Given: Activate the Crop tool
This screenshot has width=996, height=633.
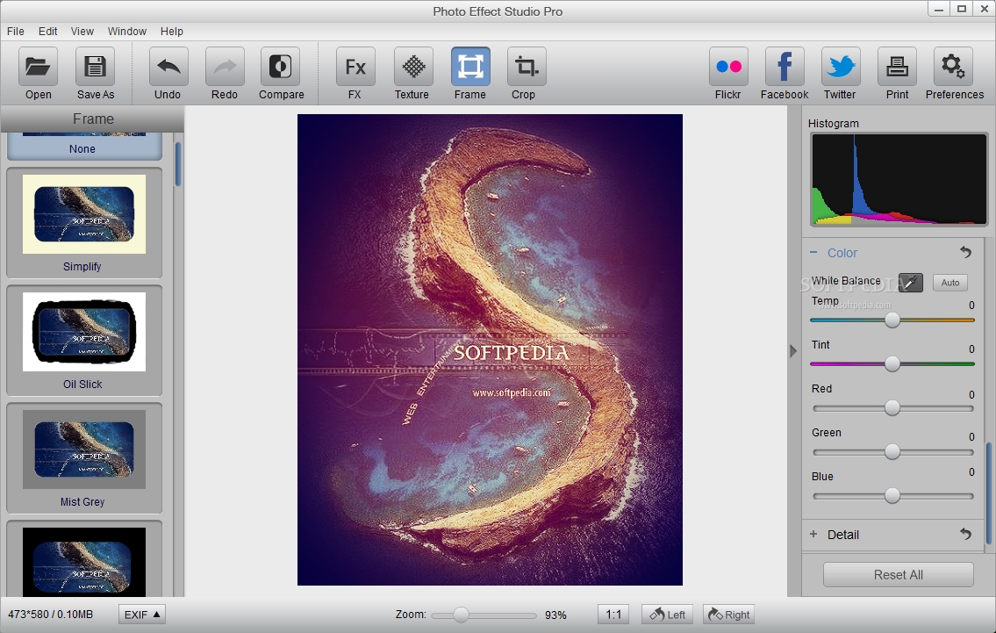Looking at the screenshot, I should click(527, 66).
